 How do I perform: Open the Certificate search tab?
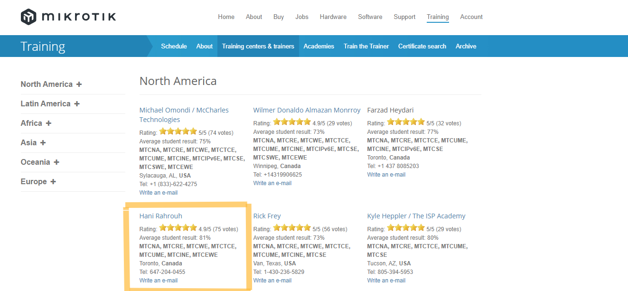pyautogui.click(x=422, y=47)
